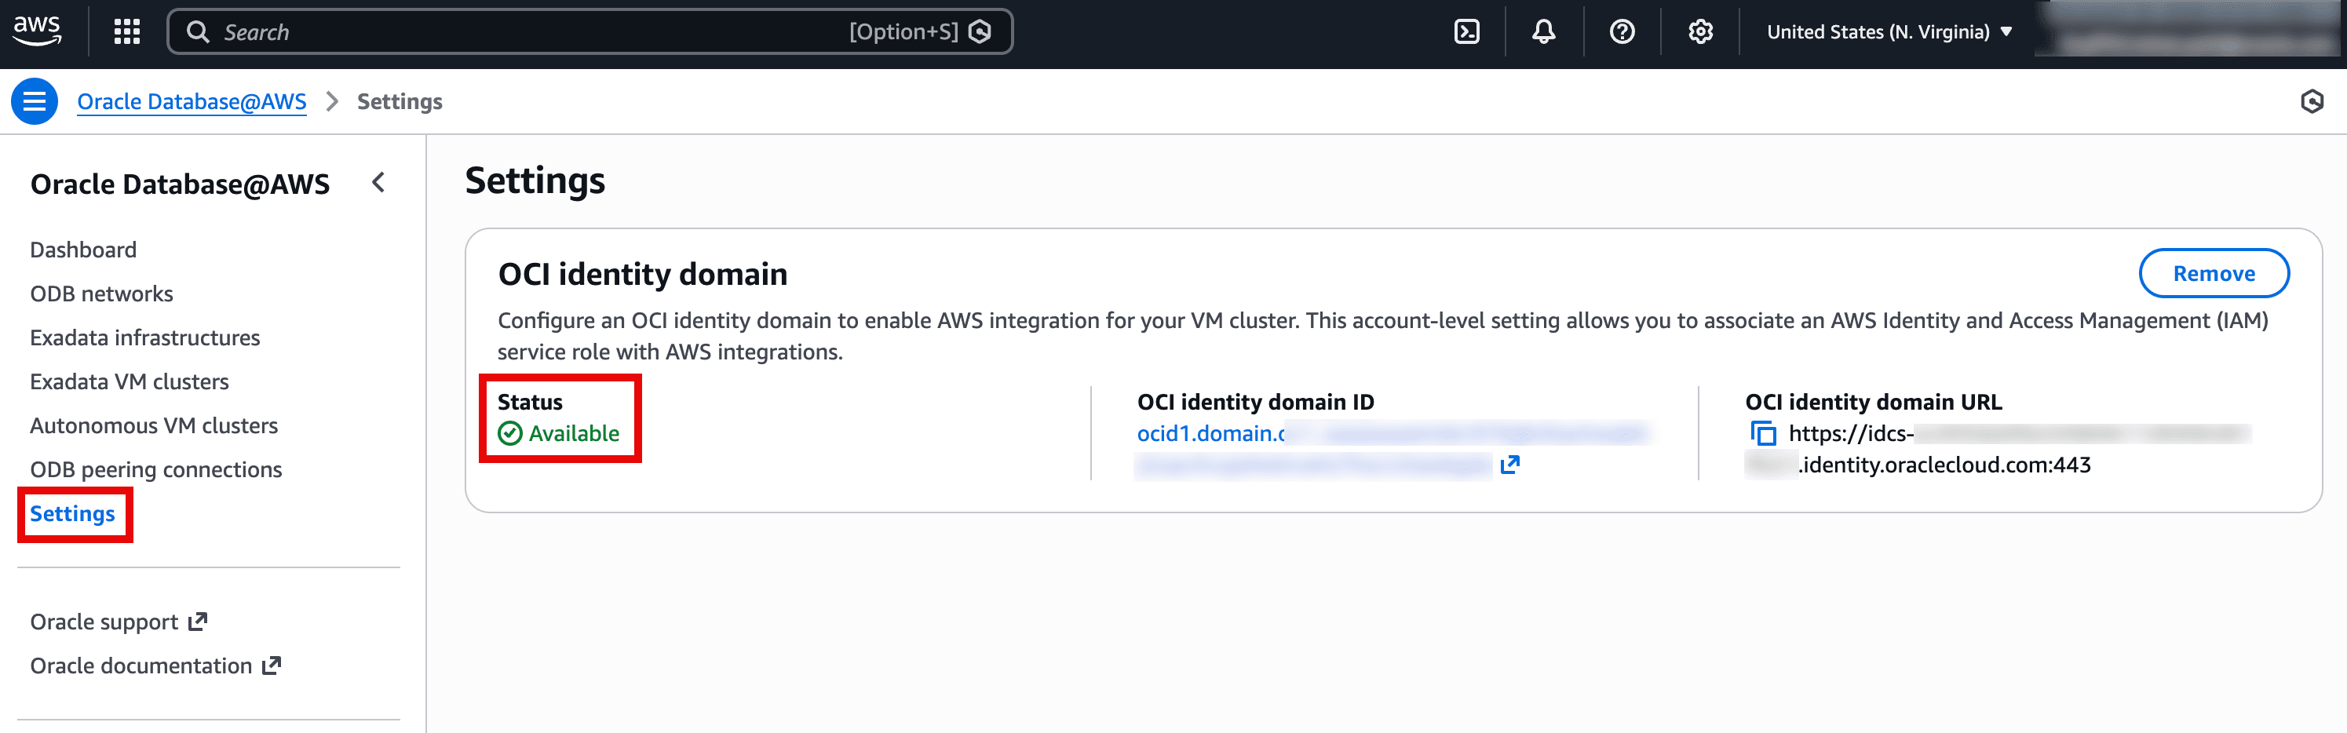The height and width of the screenshot is (733, 2347).
Task: Open the help question mark icon
Action: pos(1622,32)
